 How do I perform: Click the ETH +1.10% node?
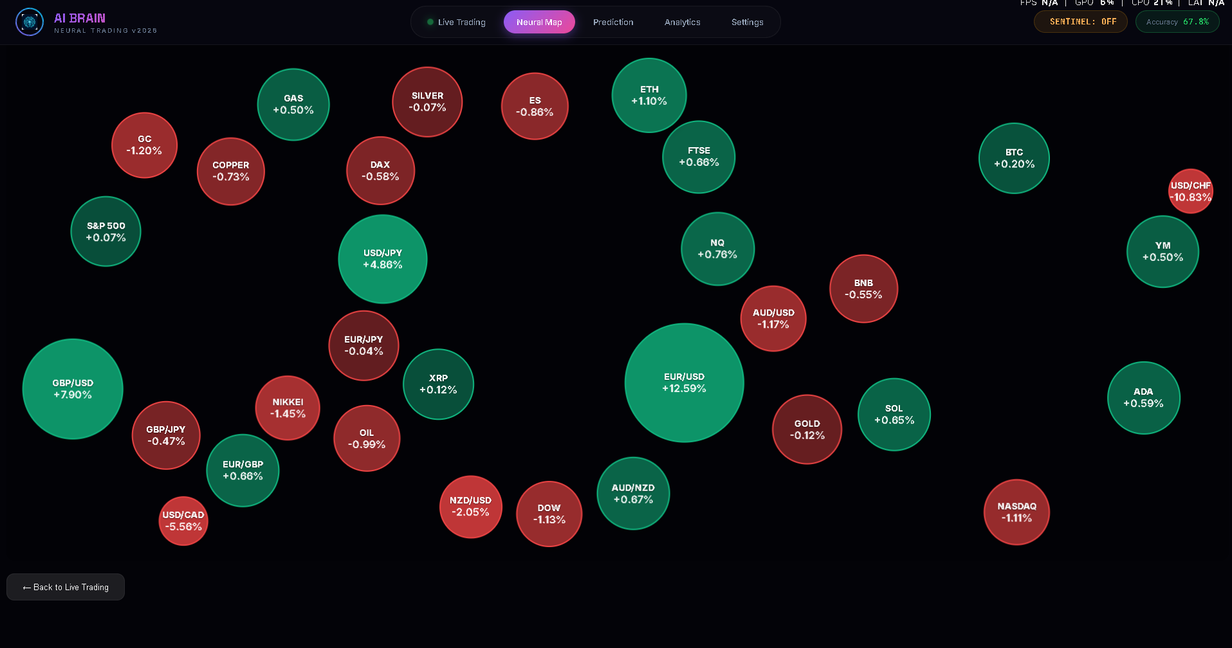(x=649, y=95)
